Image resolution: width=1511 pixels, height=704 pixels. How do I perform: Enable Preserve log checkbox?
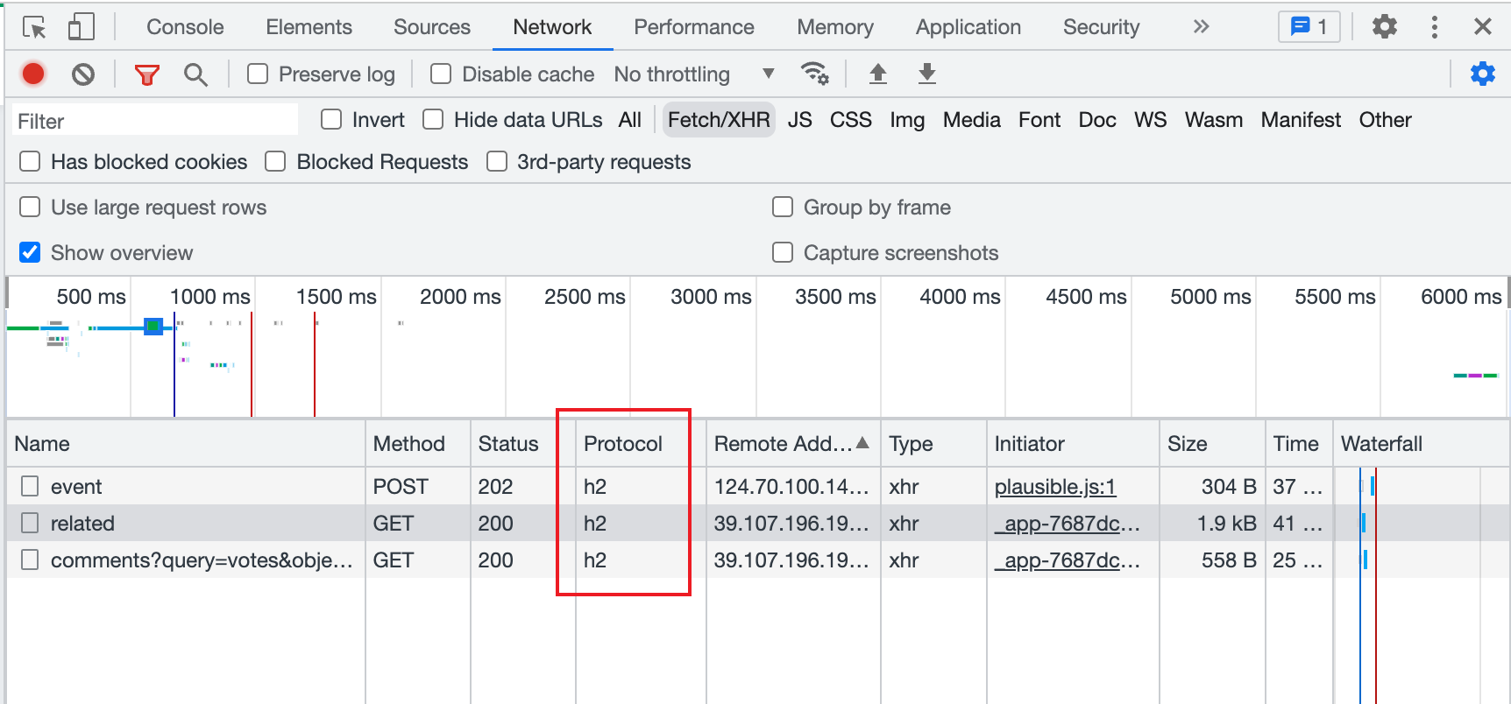click(x=258, y=74)
